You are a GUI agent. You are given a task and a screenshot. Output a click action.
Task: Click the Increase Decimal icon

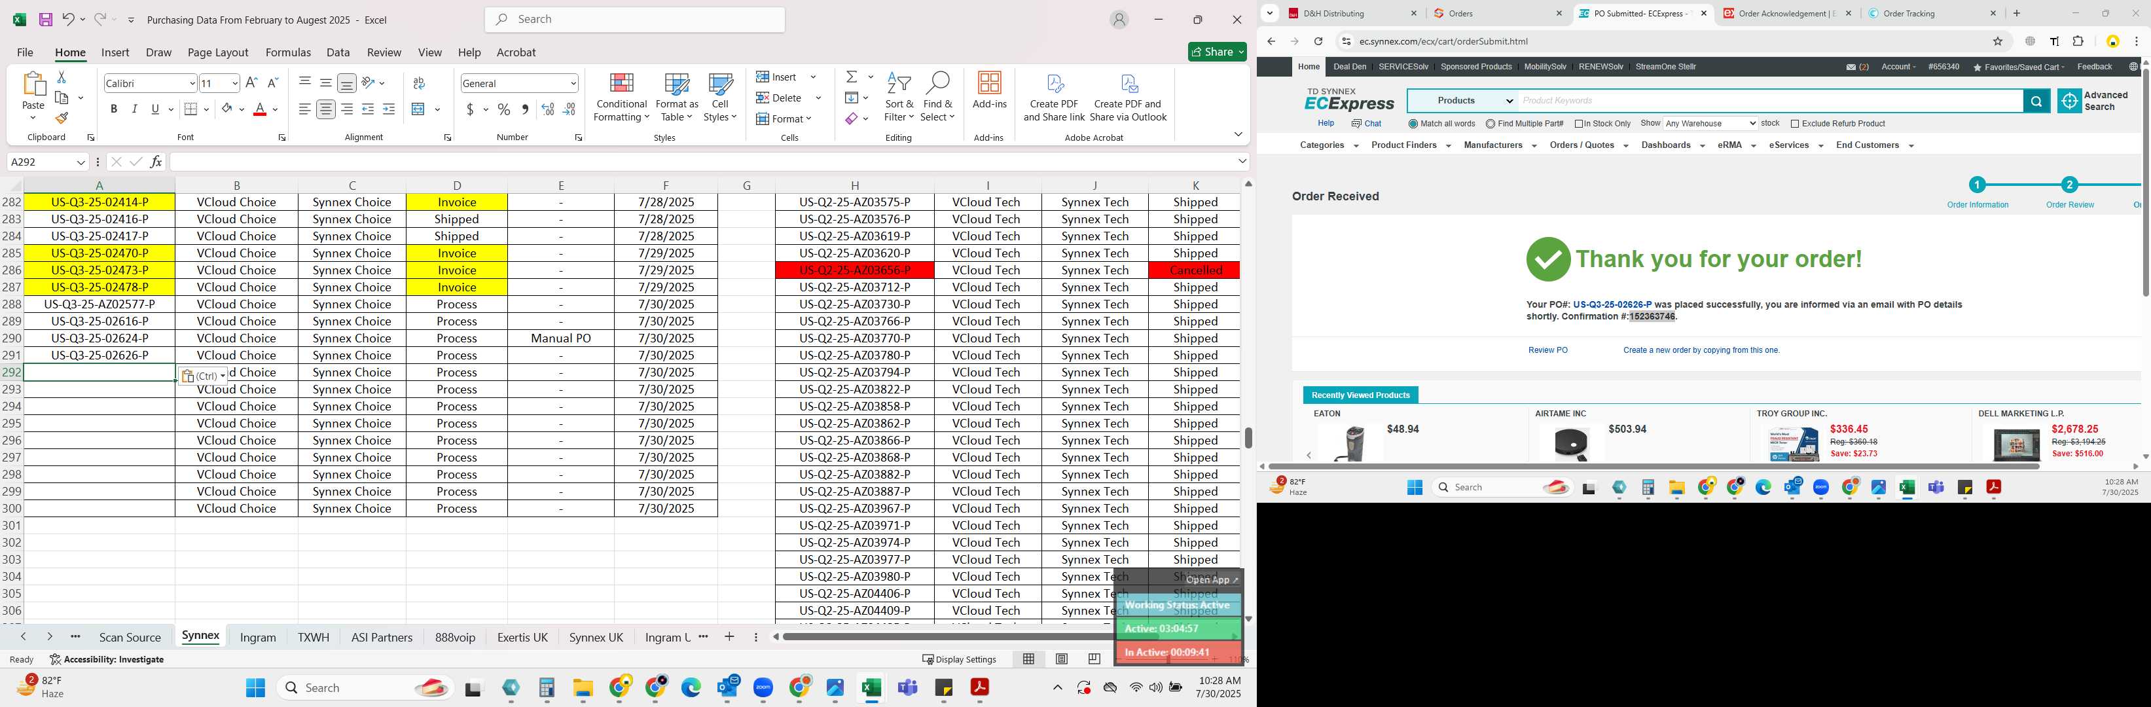548,109
